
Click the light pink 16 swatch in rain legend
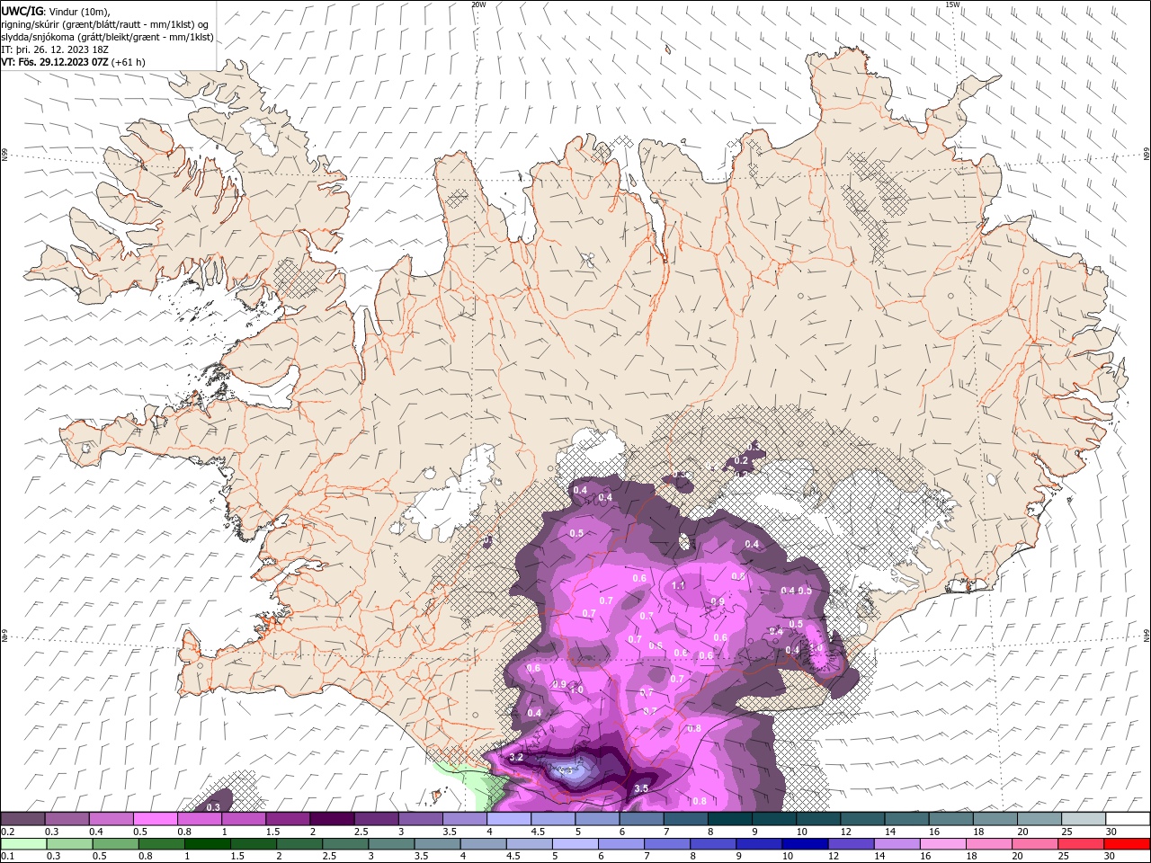(x=942, y=844)
